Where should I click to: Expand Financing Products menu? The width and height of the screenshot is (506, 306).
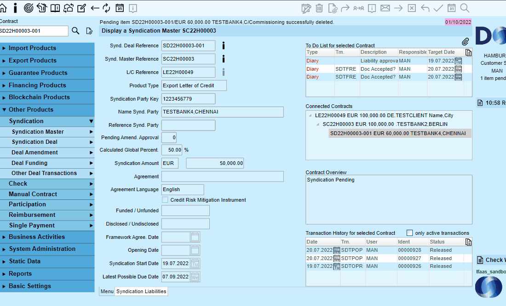(47, 85)
